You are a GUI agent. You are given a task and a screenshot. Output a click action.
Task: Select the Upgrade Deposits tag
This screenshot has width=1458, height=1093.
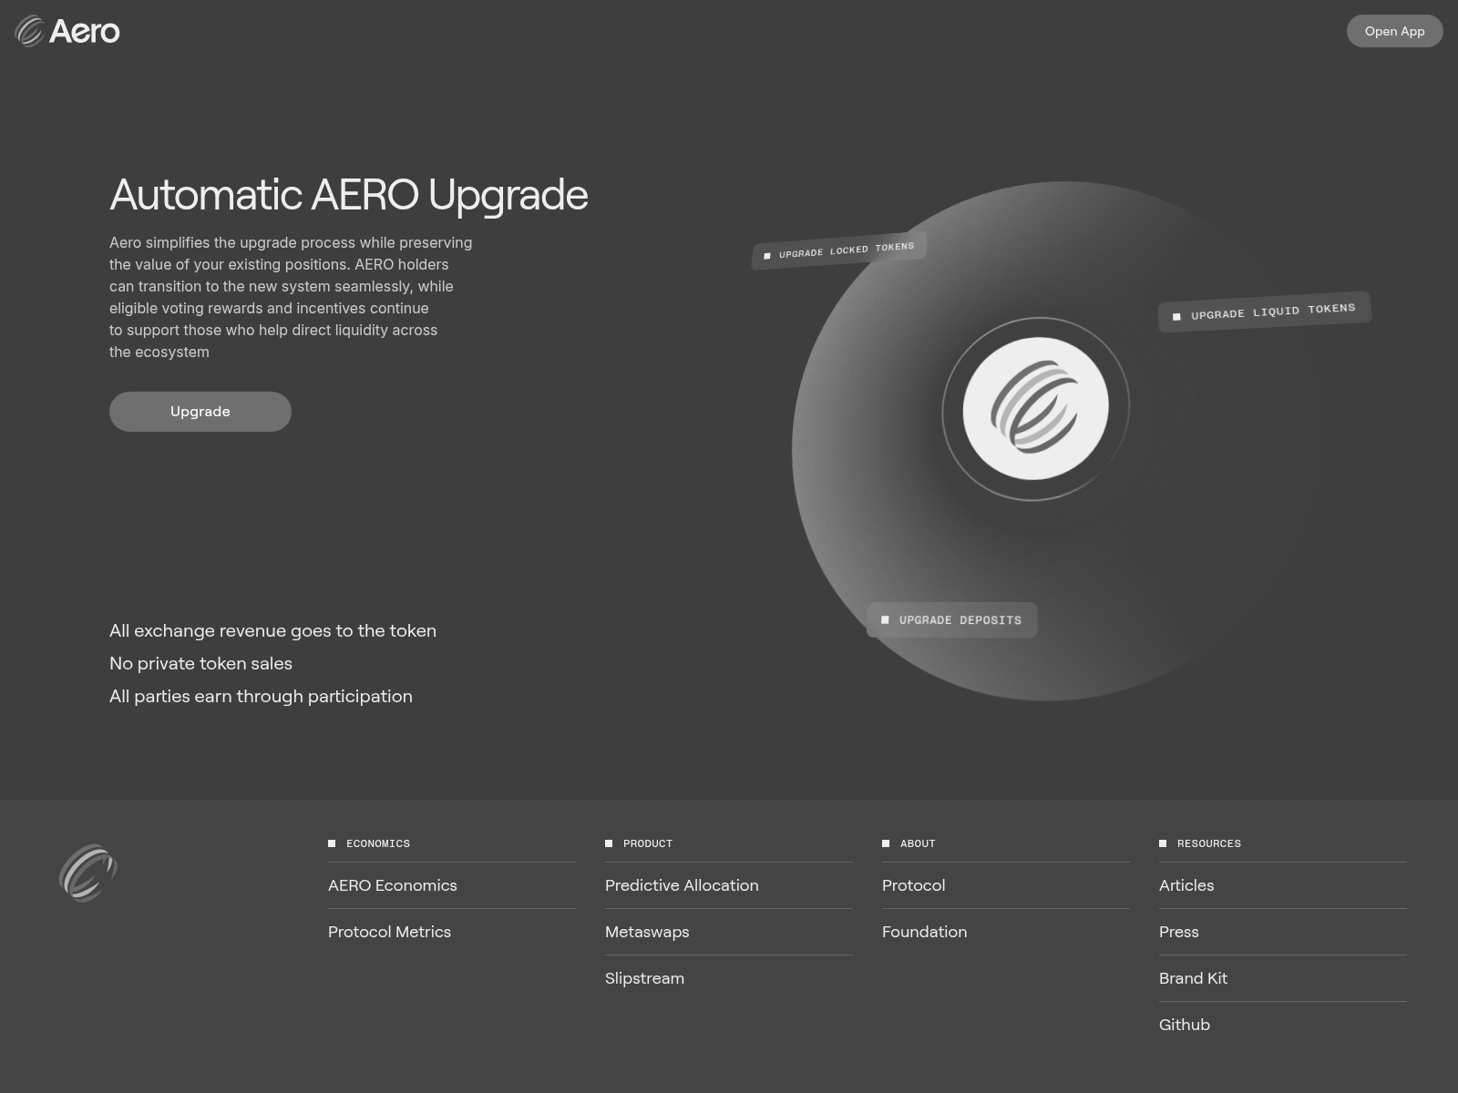point(952,620)
